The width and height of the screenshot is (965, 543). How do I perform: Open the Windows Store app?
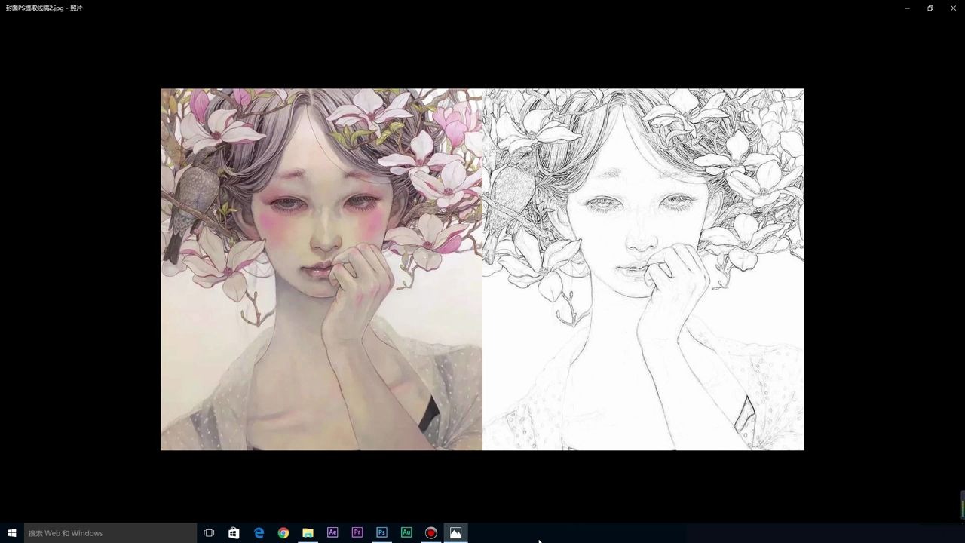tap(234, 532)
